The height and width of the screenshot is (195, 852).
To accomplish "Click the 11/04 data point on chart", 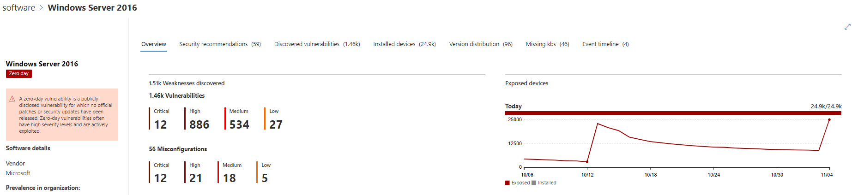I will point(829,120).
